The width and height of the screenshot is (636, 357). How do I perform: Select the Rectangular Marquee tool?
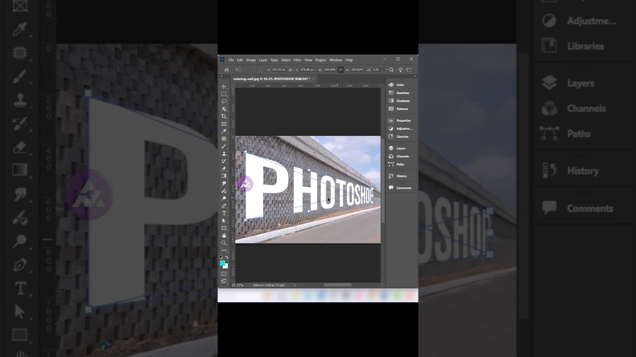(224, 94)
